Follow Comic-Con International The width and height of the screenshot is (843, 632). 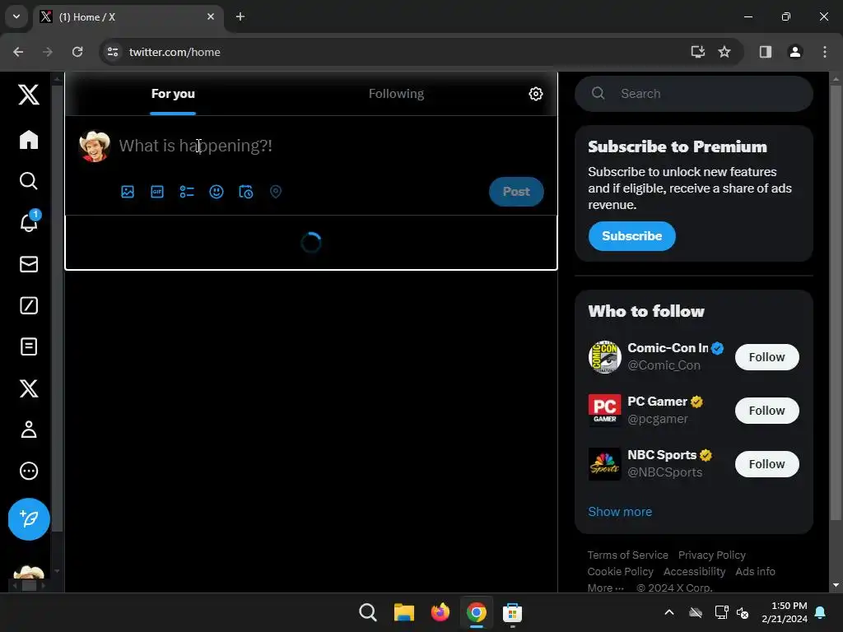pyautogui.click(x=766, y=357)
